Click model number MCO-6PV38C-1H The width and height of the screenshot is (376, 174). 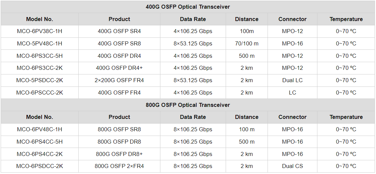click(x=40, y=31)
